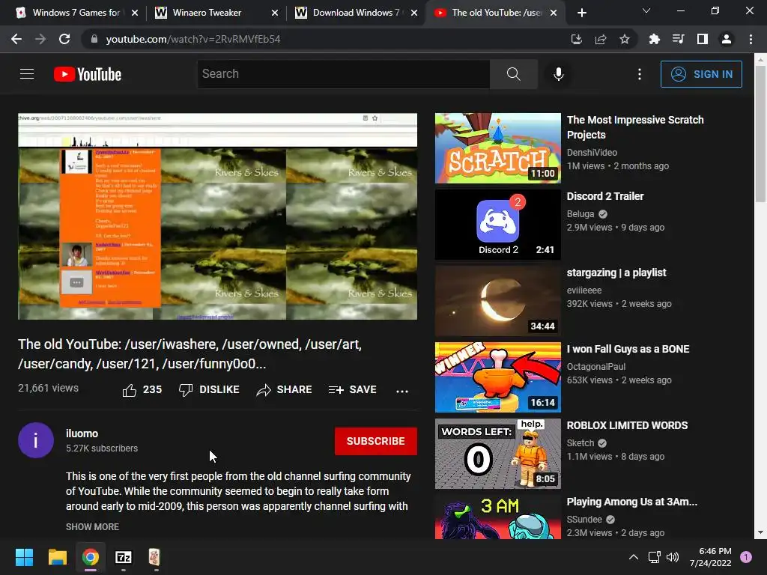The width and height of the screenshot is (767, 575).
Task: Open a new browser tab
Action: tap(581, 13)
